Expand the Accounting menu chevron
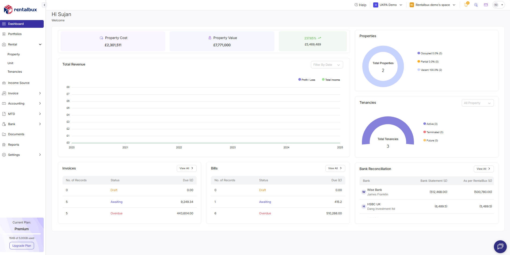Screen dimensions: 510x255 point(40,103)
